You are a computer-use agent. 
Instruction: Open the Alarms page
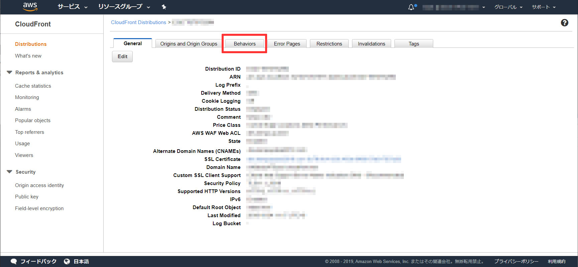pos(23,109)
